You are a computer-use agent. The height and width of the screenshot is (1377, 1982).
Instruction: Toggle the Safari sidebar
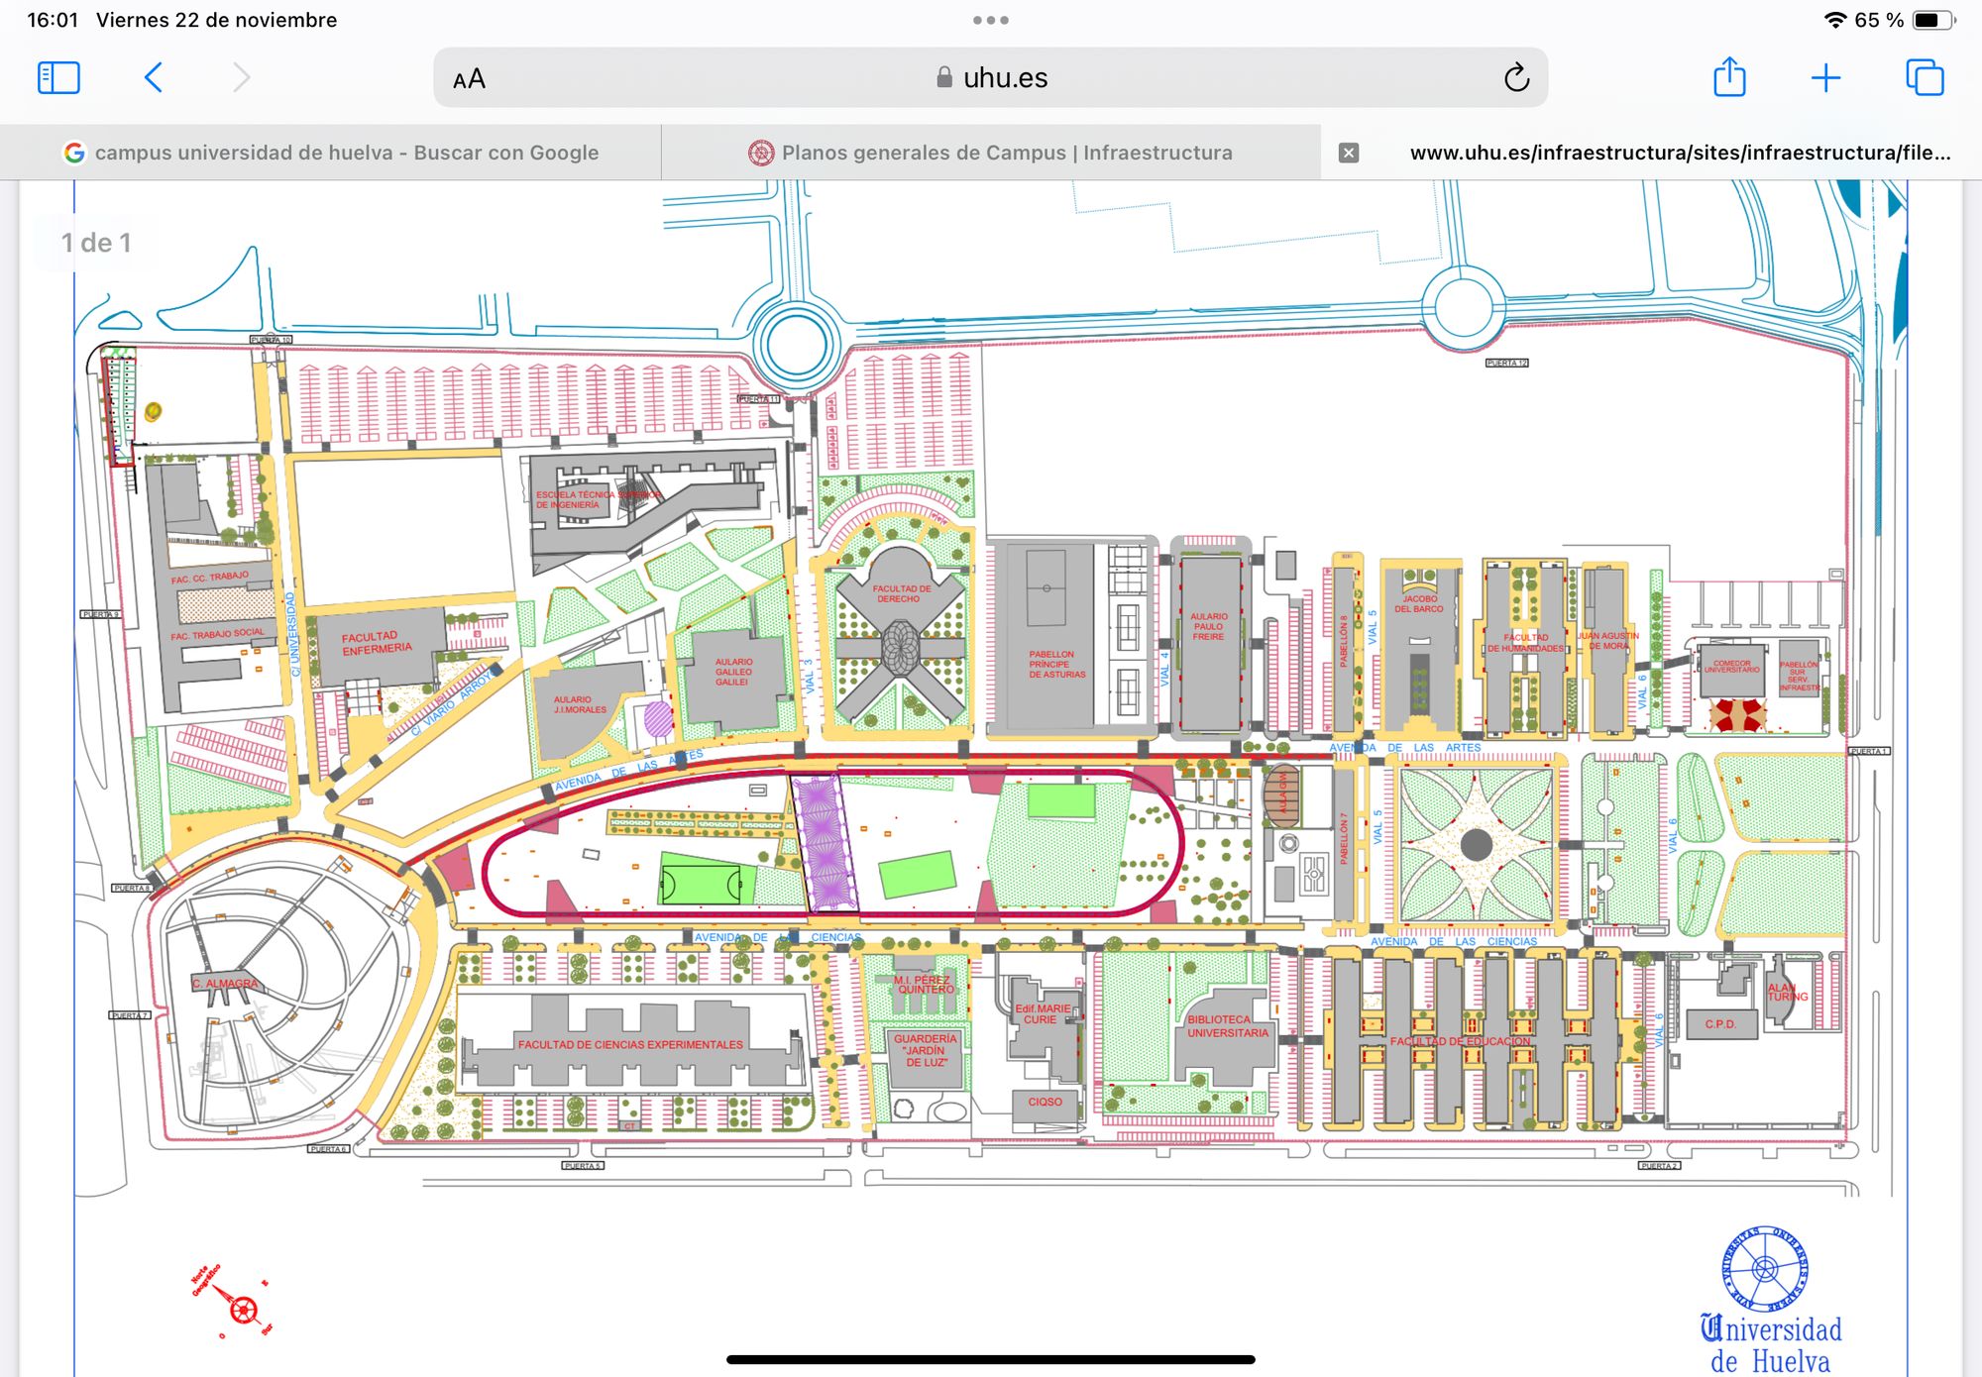click(57, 77)
